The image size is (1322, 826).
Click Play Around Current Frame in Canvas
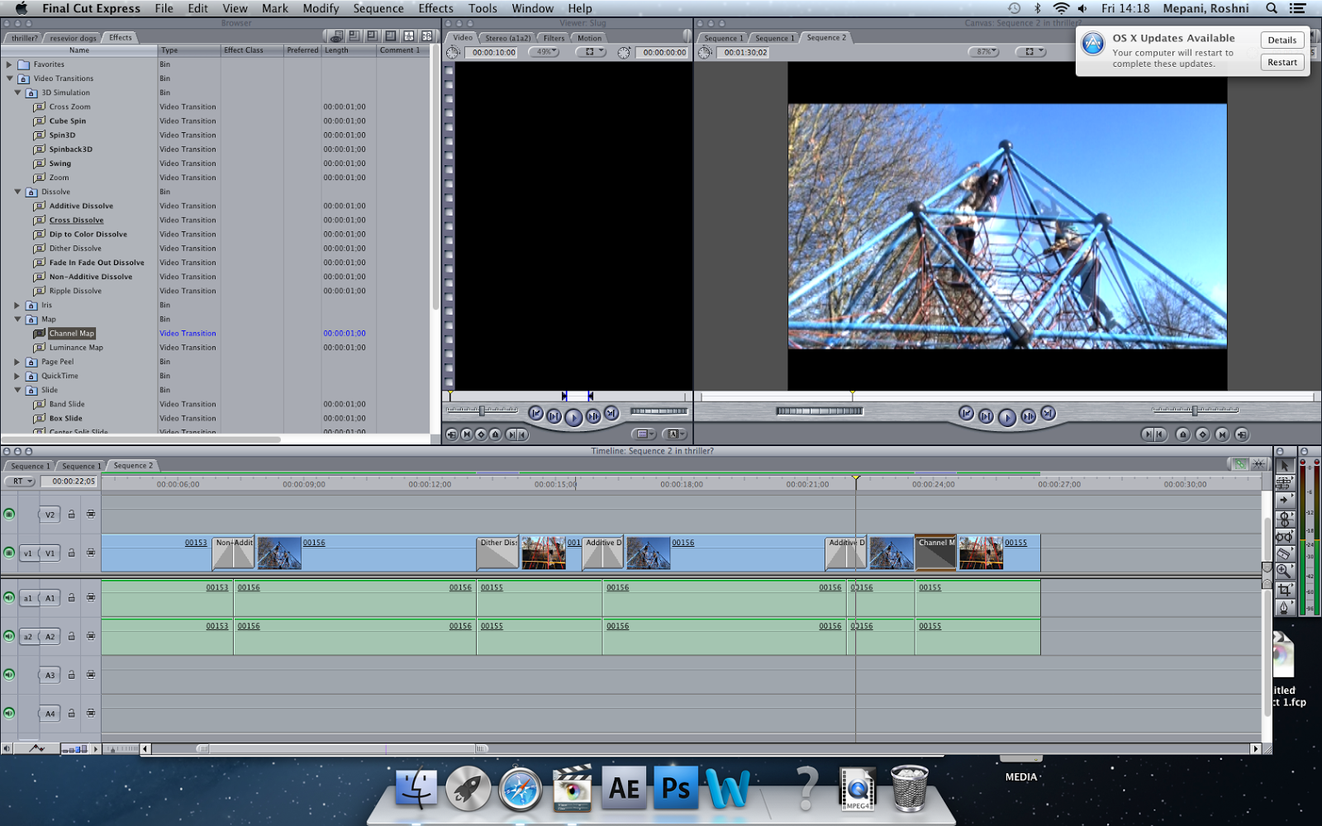[1028, 416]
